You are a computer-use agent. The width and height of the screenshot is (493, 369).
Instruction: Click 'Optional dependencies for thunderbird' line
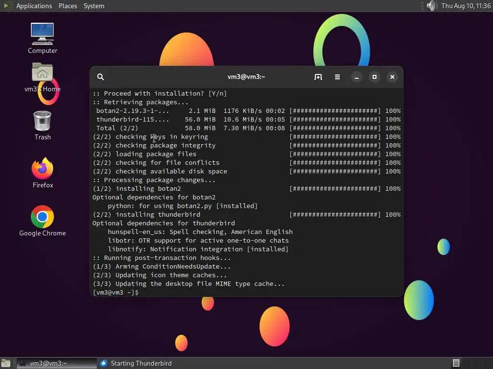164,223
